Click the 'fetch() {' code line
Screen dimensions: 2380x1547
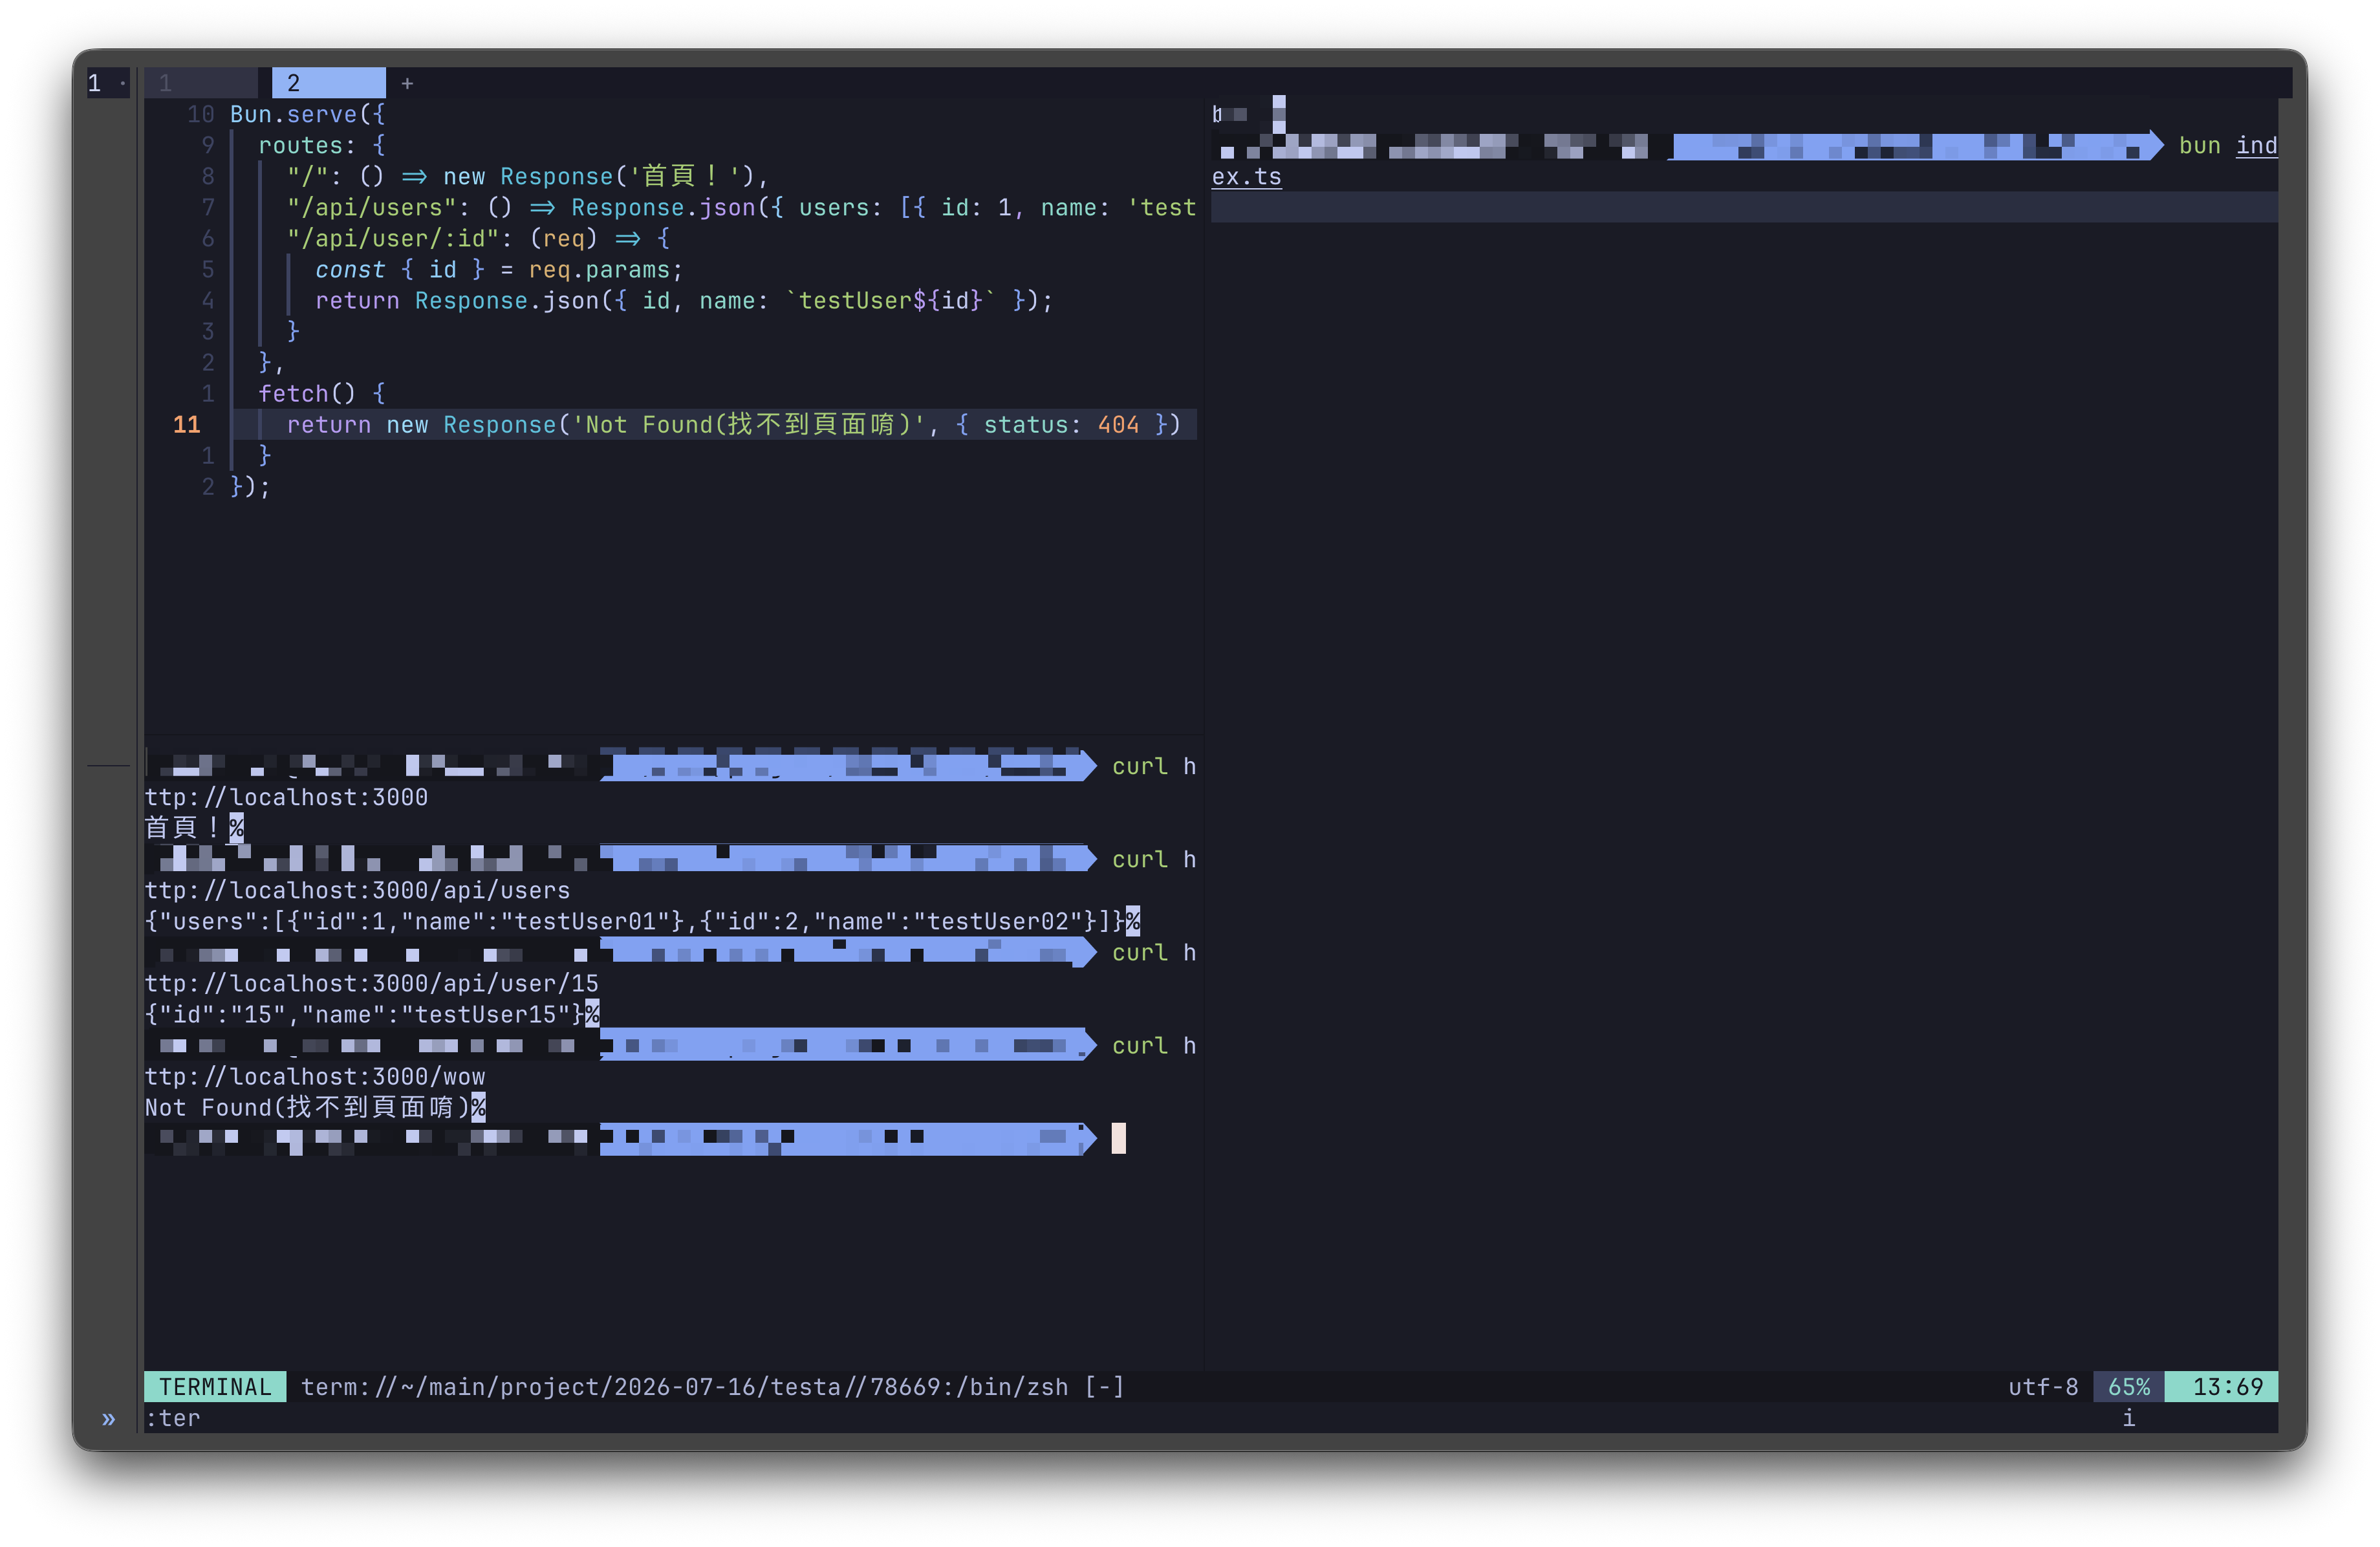tap(321, 393)
